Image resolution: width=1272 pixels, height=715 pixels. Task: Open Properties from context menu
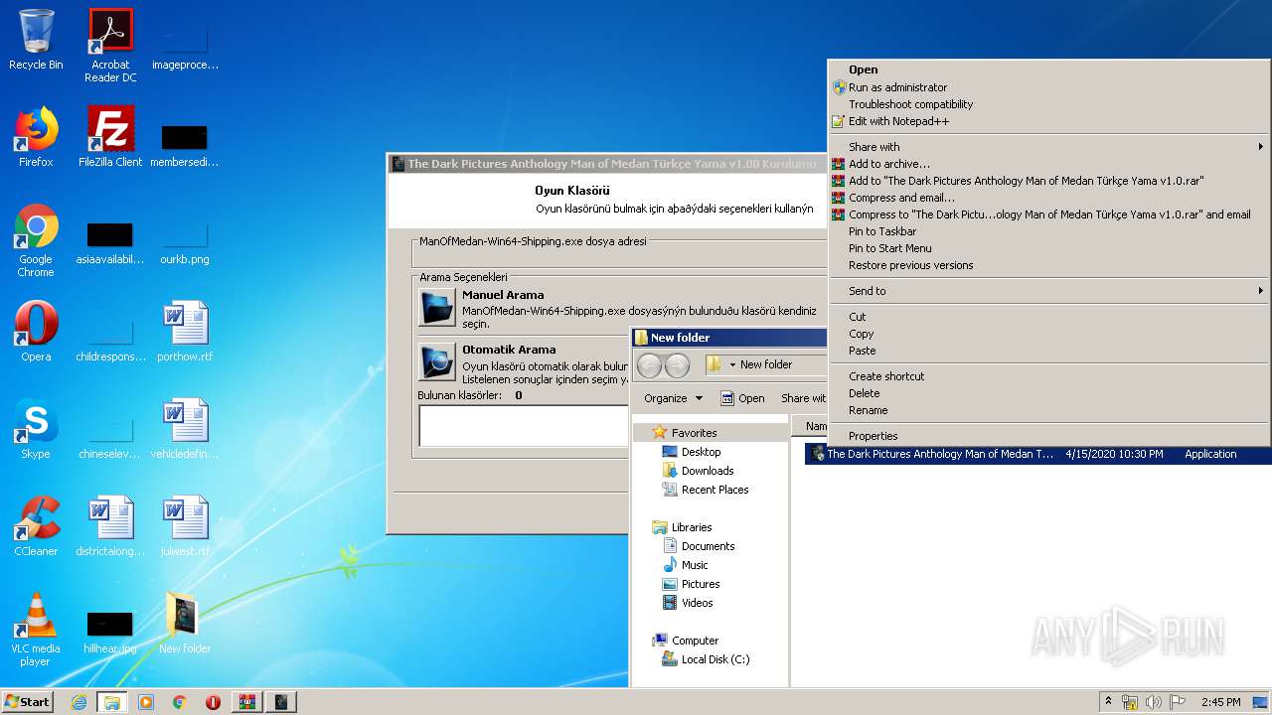1049,436
